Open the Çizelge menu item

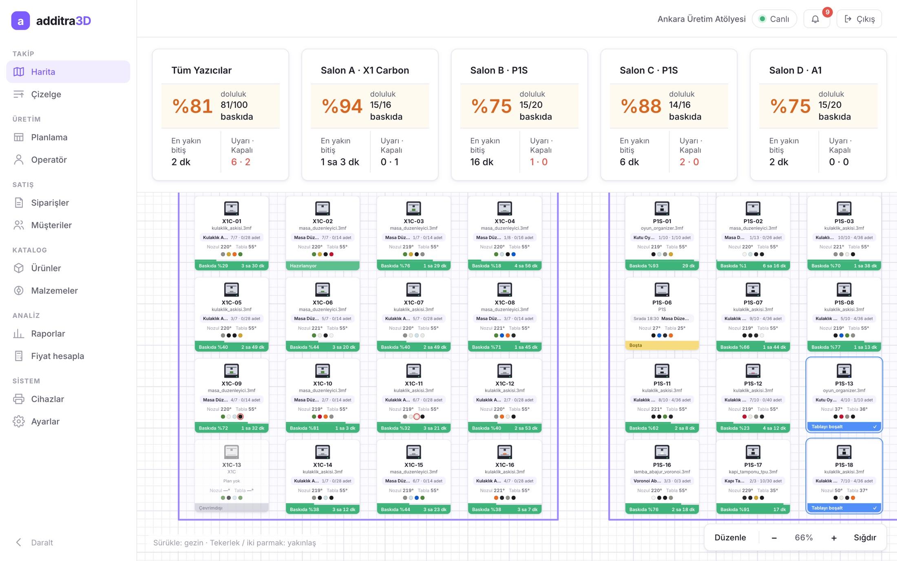68,94
